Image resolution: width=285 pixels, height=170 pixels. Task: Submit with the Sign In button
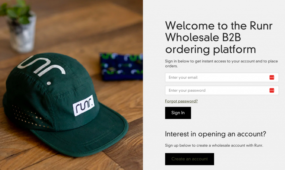click(x=178, y=113)
